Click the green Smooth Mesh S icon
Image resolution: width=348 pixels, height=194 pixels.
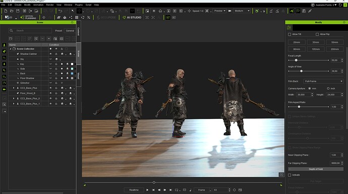tap(257, 11)
